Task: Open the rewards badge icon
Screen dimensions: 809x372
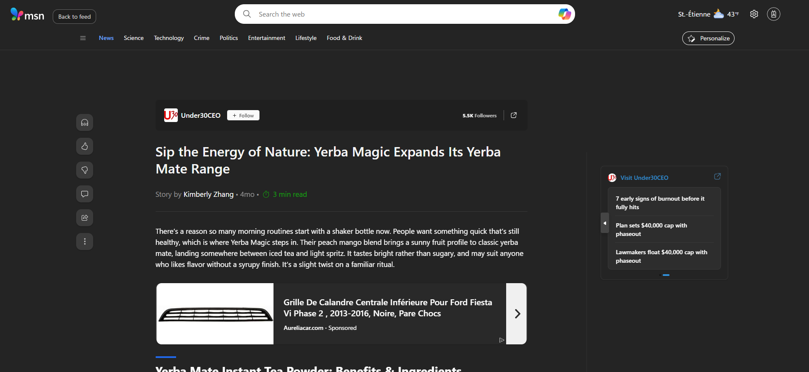Action: pos(774,14)
